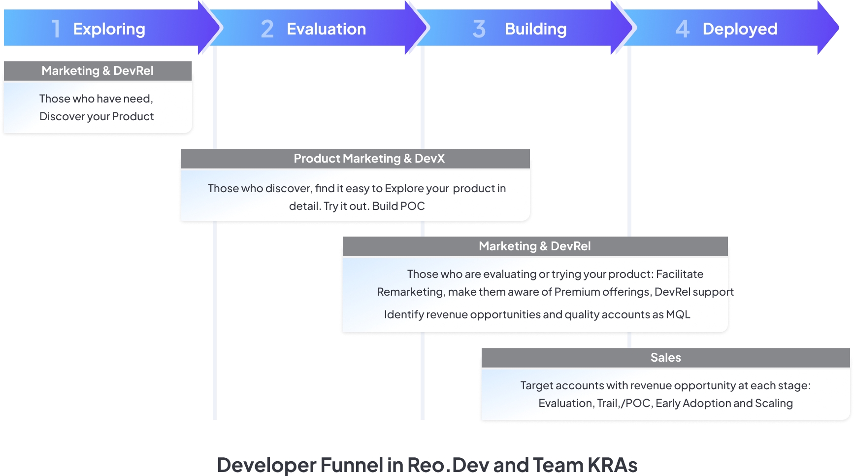Click the "Those who are evaluating" text line

pyautogui.click(x=555, y=274)
